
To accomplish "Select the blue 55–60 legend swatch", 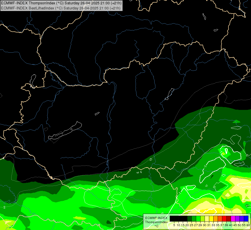I will pos(246,218).
